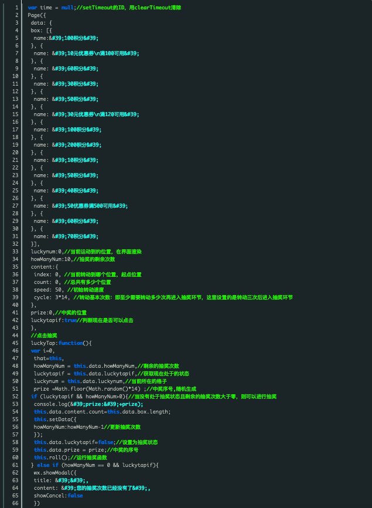Click the name entry '40积分'
372x508 pixels.
coord(66,191)
